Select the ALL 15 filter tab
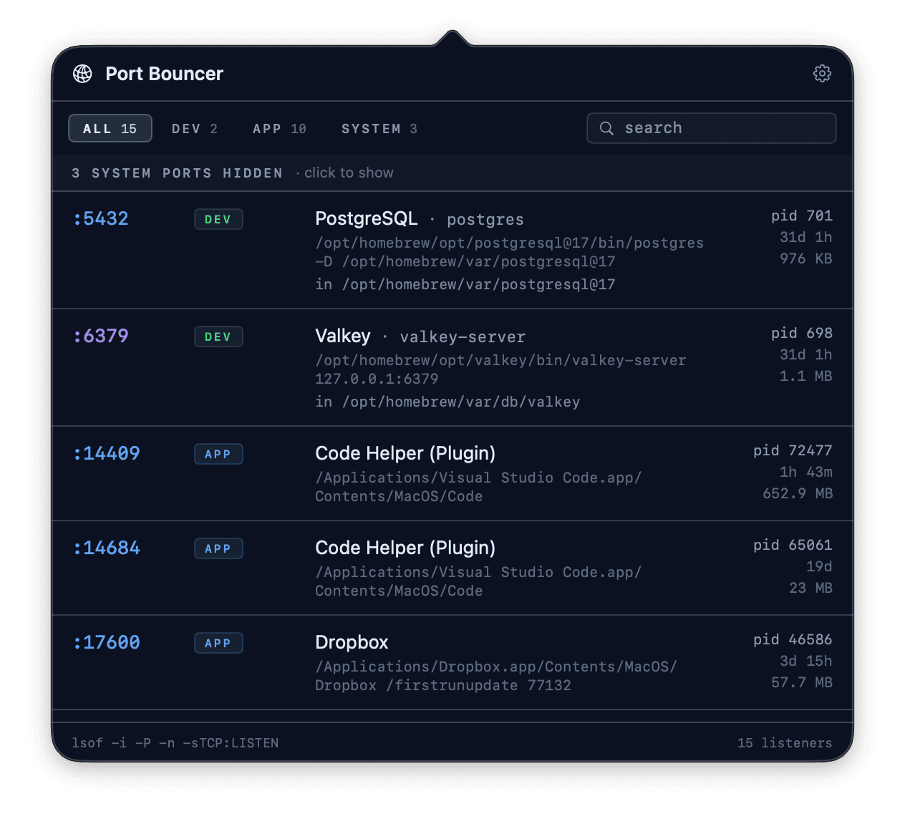The image size is (905, 819). point(110,129)
